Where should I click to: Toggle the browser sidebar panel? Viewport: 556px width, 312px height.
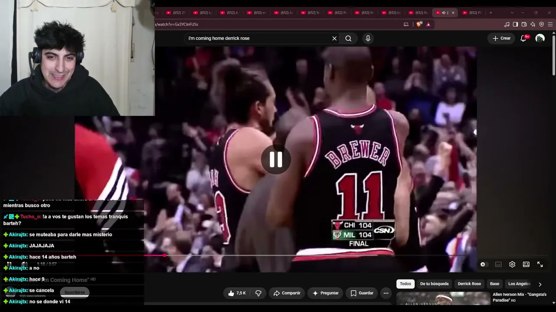click(515, 24)
